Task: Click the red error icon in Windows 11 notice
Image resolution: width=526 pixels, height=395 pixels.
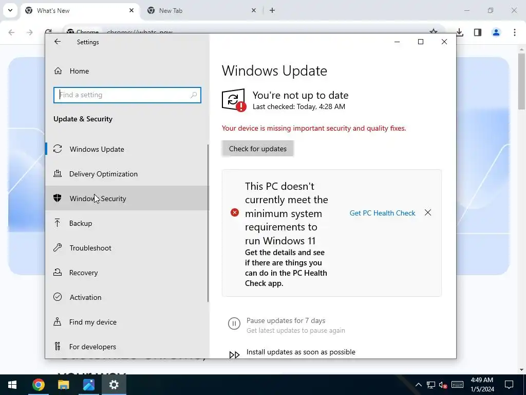Action: 235,212
